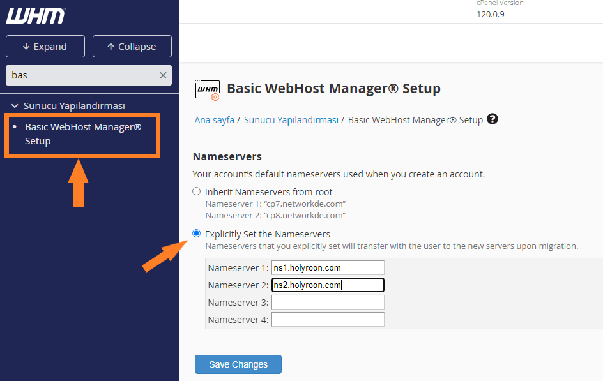Select Inherit Nameservers from root option
The image size is (603, 381).
tap(197, 191)
